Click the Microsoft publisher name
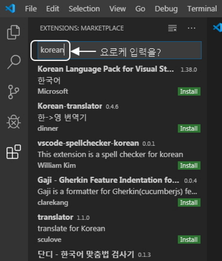The height and width of the screenshot is (261, 222). tap(53, 92)
